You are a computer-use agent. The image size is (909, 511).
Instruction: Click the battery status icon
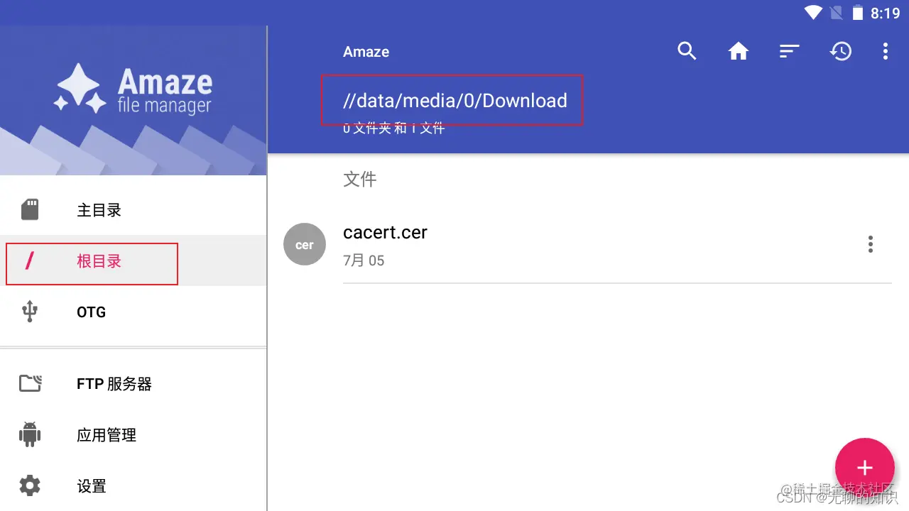[858, 13]
